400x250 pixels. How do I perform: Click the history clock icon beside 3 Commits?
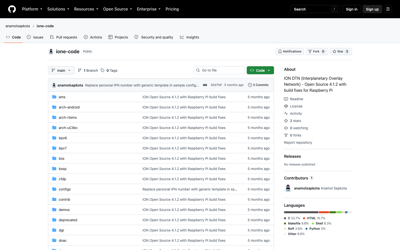(250, 85)
